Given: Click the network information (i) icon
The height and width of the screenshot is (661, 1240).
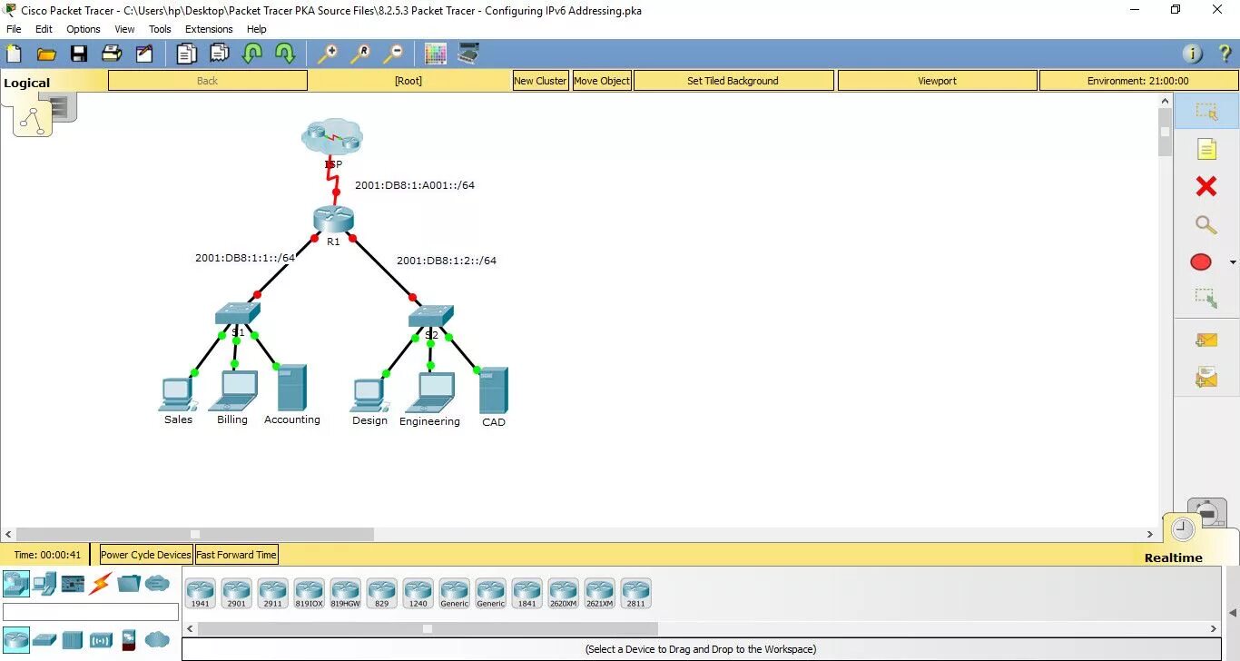Looking at the screenshot, I should 1193,54.
